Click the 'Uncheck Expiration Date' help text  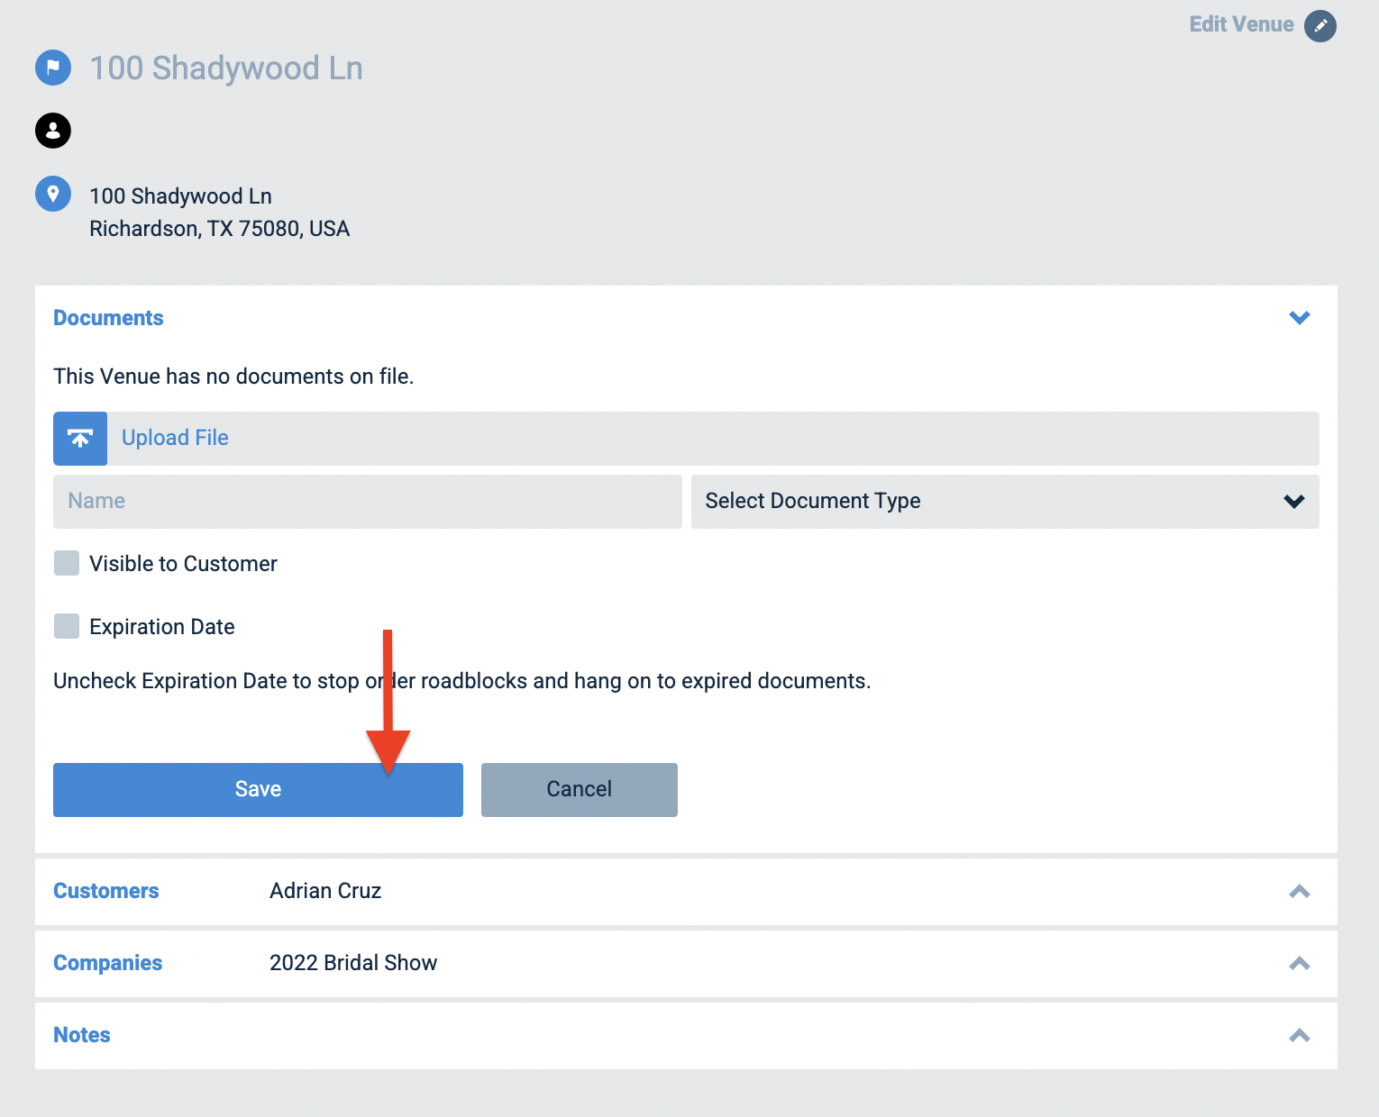pyautogui.click(x=462, y=681)
